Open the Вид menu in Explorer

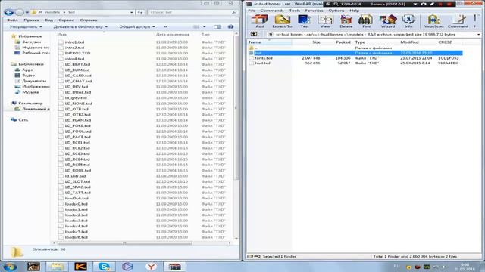click(48, 20)
